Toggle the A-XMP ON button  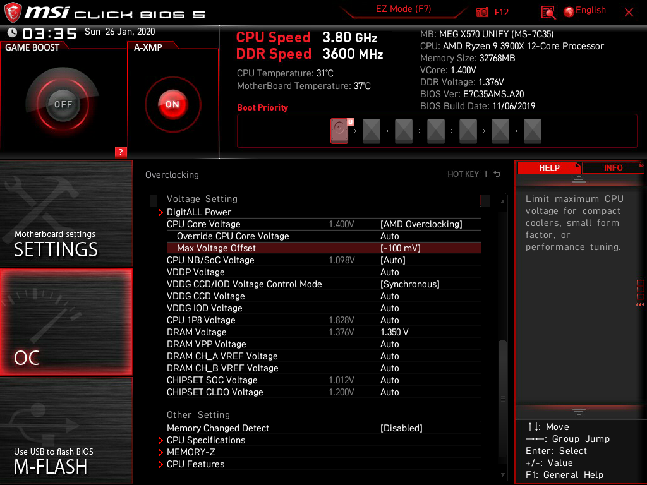click(172, 104)
